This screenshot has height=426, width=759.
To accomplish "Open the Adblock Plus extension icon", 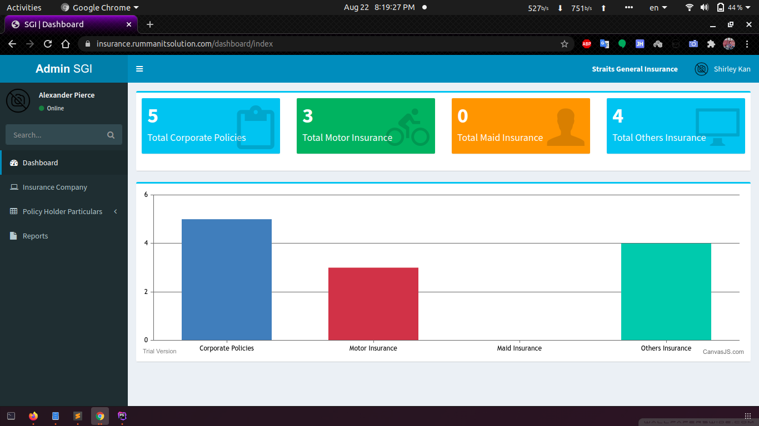I will (587, 44).
